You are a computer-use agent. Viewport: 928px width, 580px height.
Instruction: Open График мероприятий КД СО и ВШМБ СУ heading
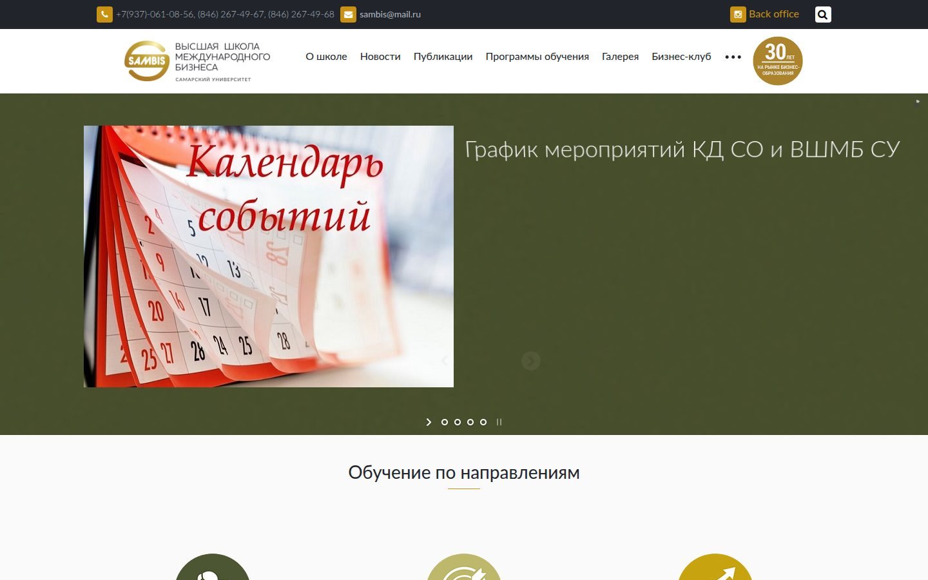coord(682,150)
